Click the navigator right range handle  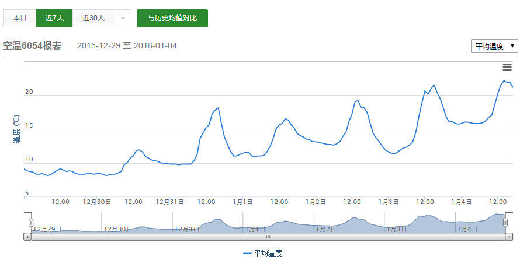tap(505, 223)
